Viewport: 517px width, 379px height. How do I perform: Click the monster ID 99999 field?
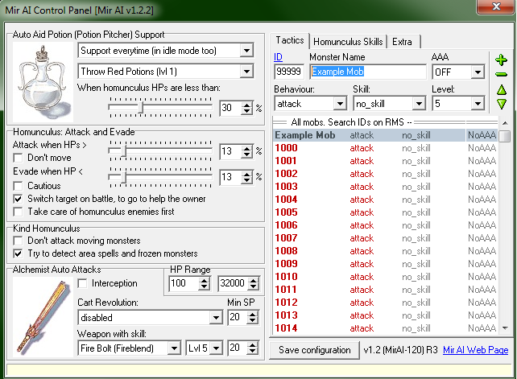[289, 72]
